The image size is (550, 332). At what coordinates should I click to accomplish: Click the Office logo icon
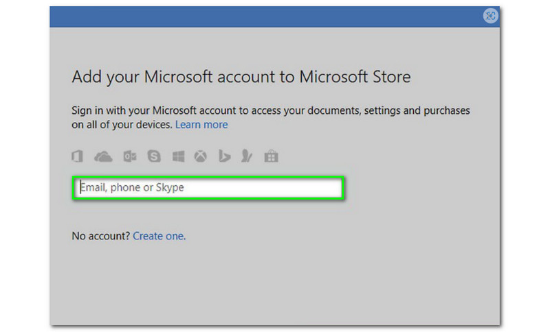(77, 157)
